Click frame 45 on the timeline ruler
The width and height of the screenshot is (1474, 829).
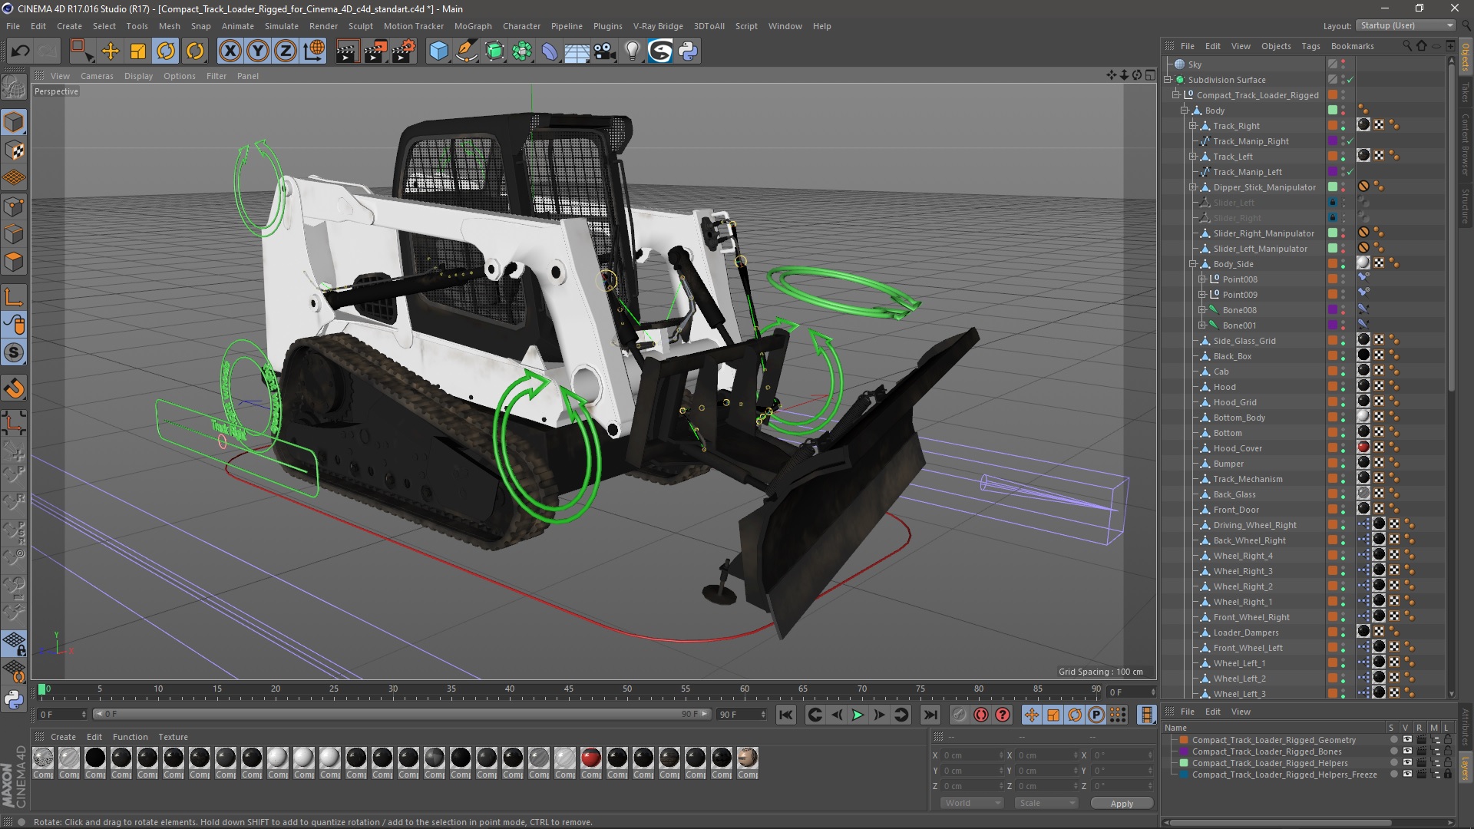click(569, 689)
